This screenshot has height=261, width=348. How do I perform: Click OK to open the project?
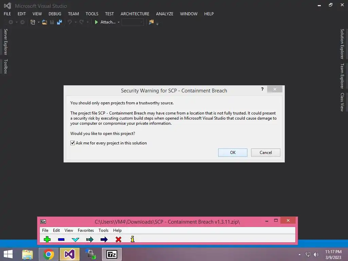pyautogui.click(x=232, y=153)
